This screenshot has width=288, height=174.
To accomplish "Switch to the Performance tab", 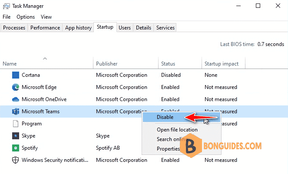I will coord(45,28).
